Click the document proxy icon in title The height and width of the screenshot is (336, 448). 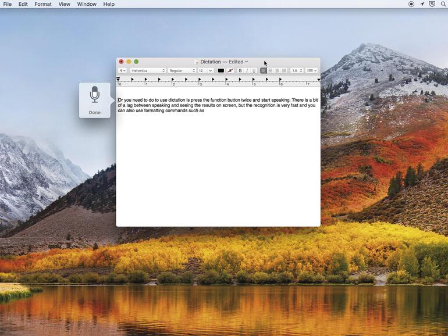click(x=196, y=62)
